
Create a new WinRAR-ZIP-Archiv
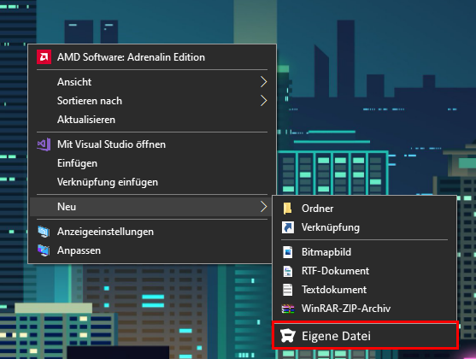coord(365,309)
